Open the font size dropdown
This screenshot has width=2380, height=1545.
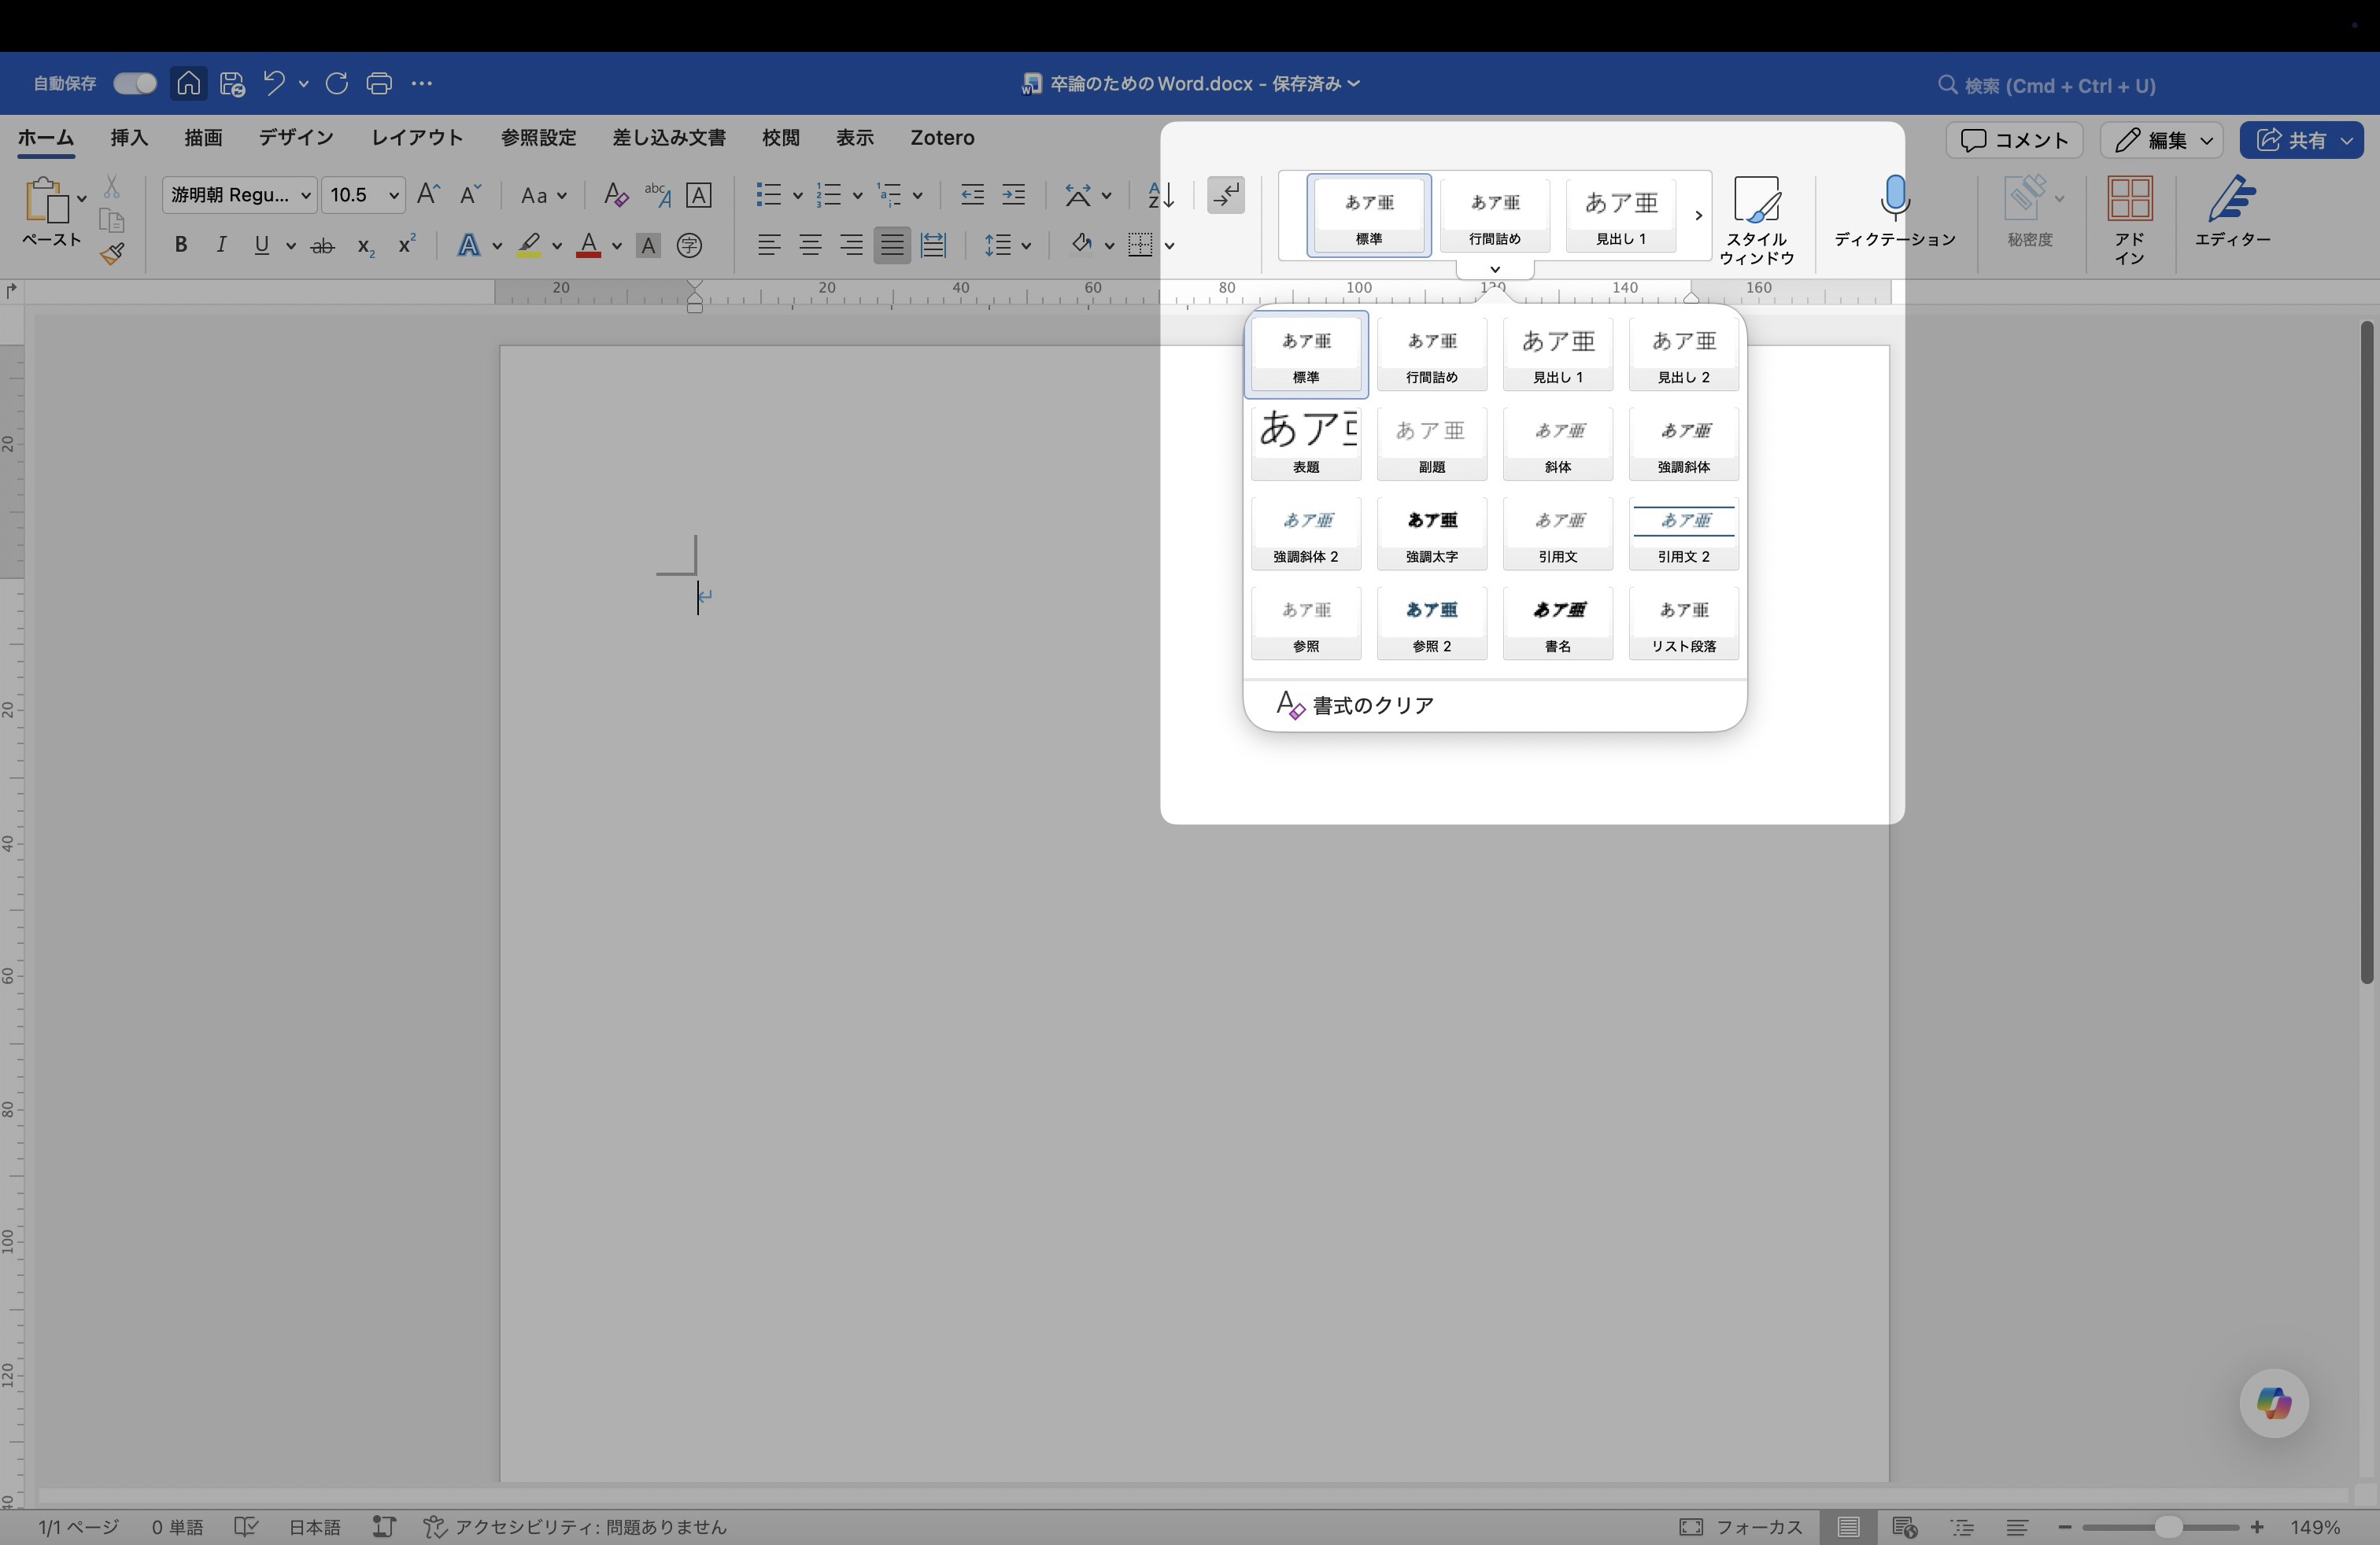[x=363, y=195]
